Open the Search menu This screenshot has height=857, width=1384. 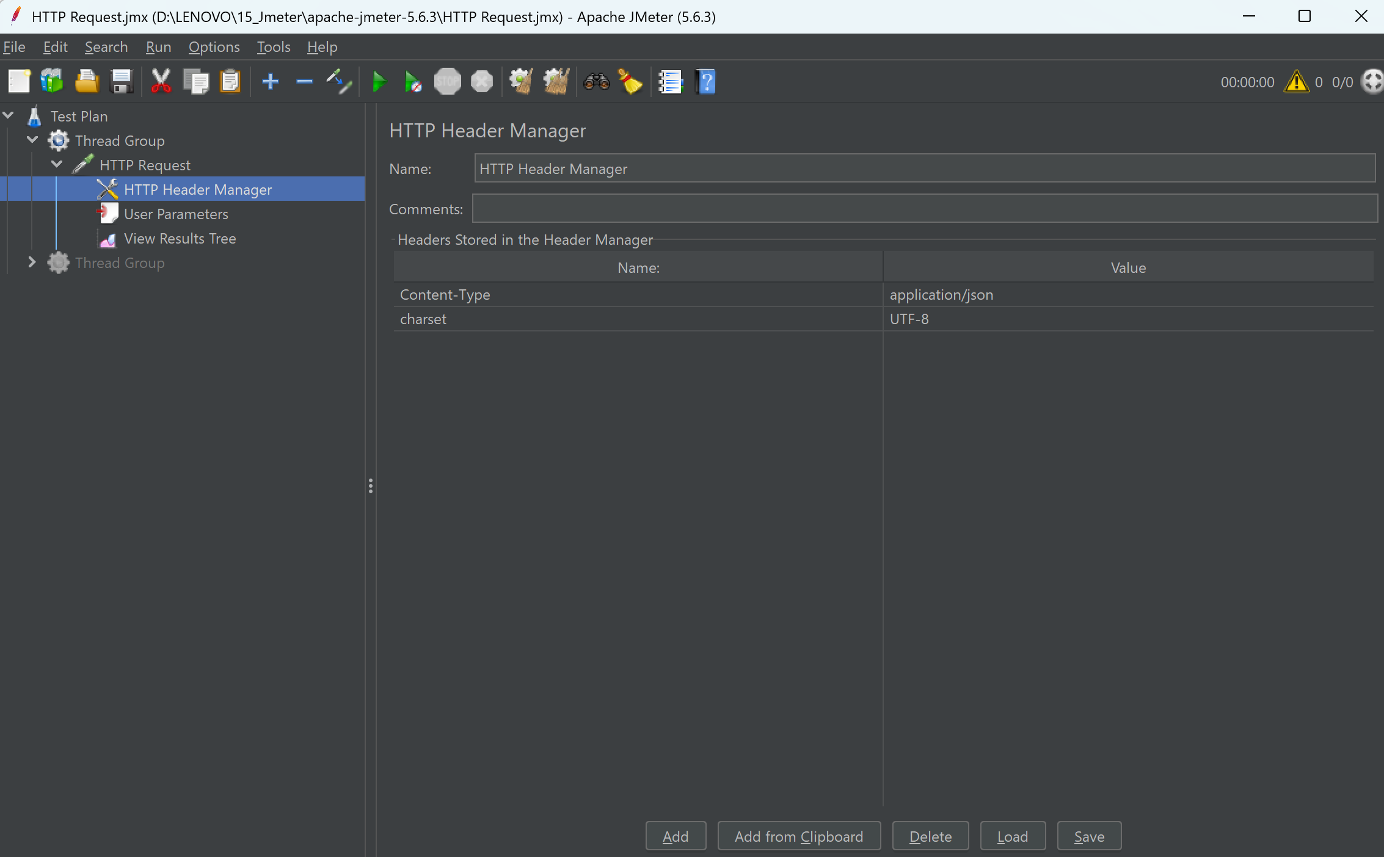[x=106, y=47]
